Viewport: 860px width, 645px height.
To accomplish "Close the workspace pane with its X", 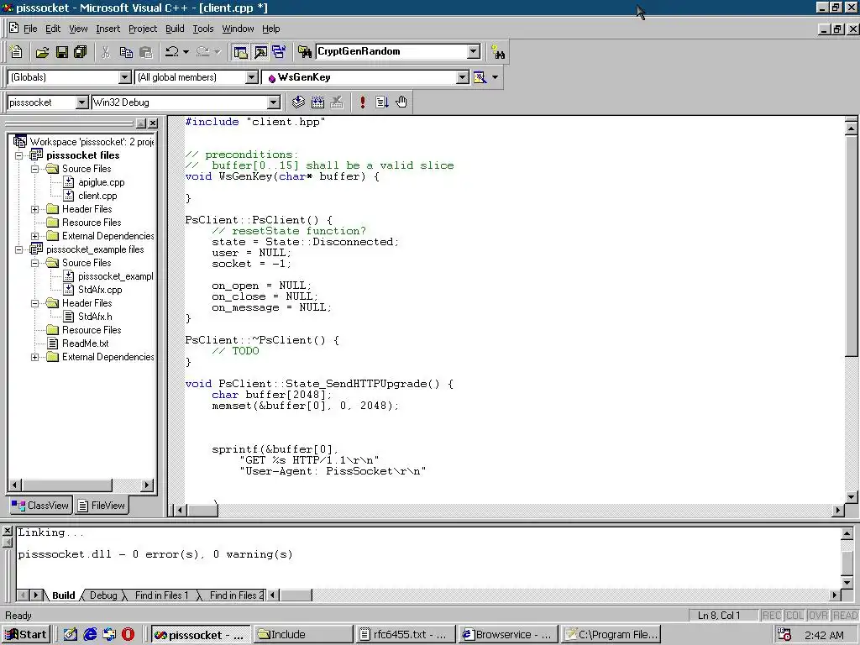I will point(153,123).
